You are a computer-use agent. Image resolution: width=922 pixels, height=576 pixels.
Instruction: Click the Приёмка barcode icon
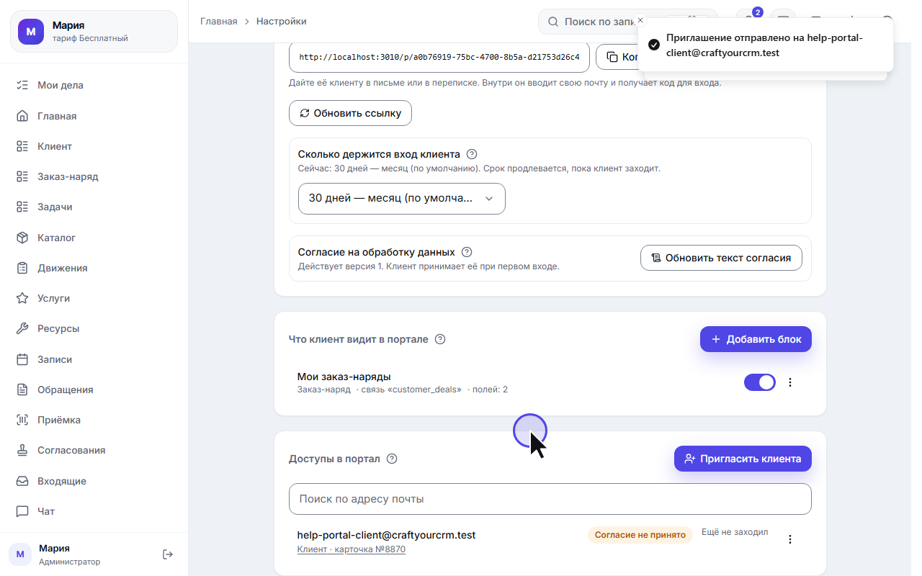point(22,420)
